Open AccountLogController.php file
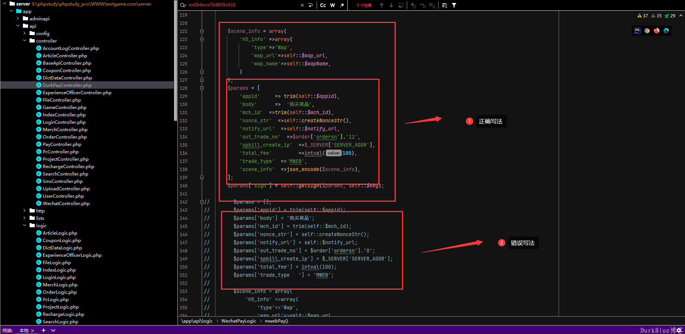685x334 pixels. 71,48
